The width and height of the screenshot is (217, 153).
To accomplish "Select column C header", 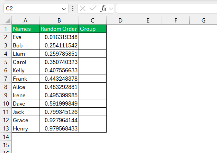I will click(x=93, y=20).
